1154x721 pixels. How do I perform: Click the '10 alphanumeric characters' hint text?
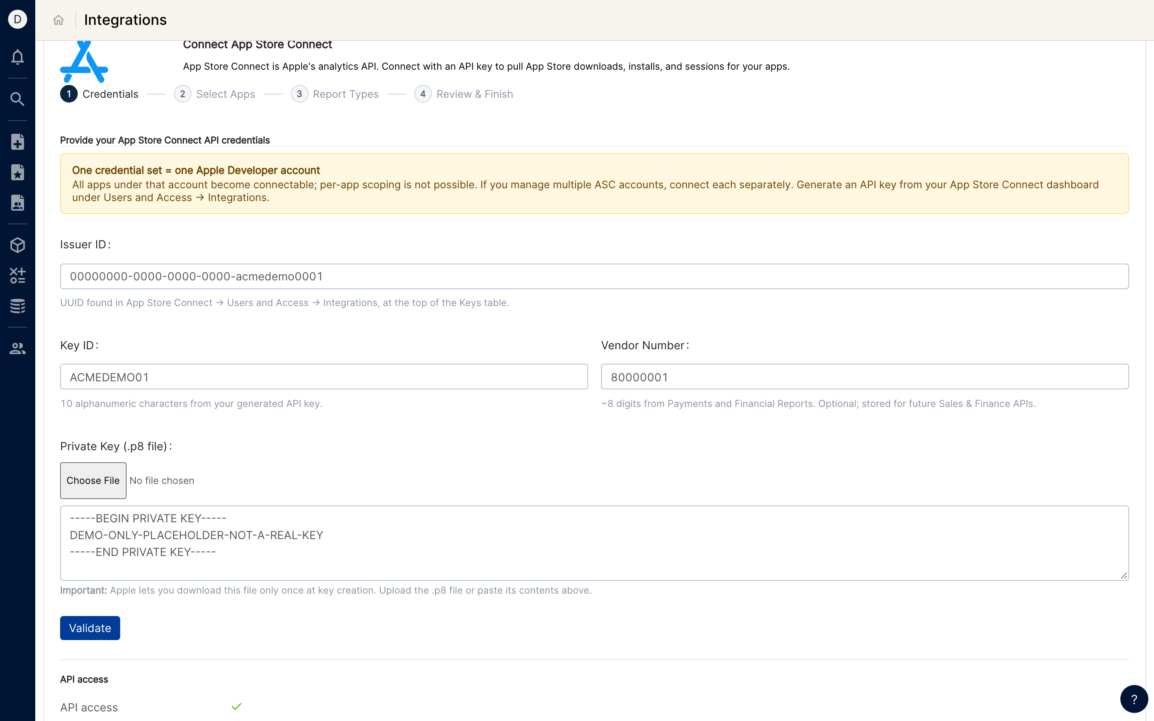191,404
